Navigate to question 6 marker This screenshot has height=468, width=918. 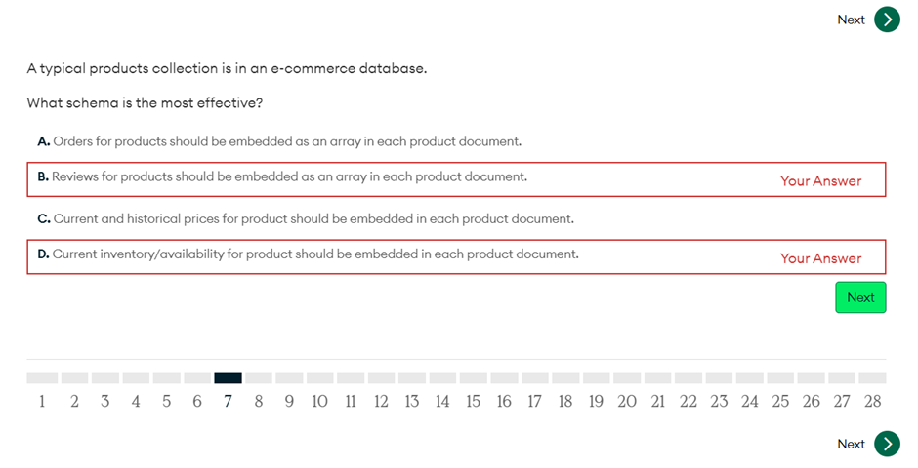pos(197,378)
